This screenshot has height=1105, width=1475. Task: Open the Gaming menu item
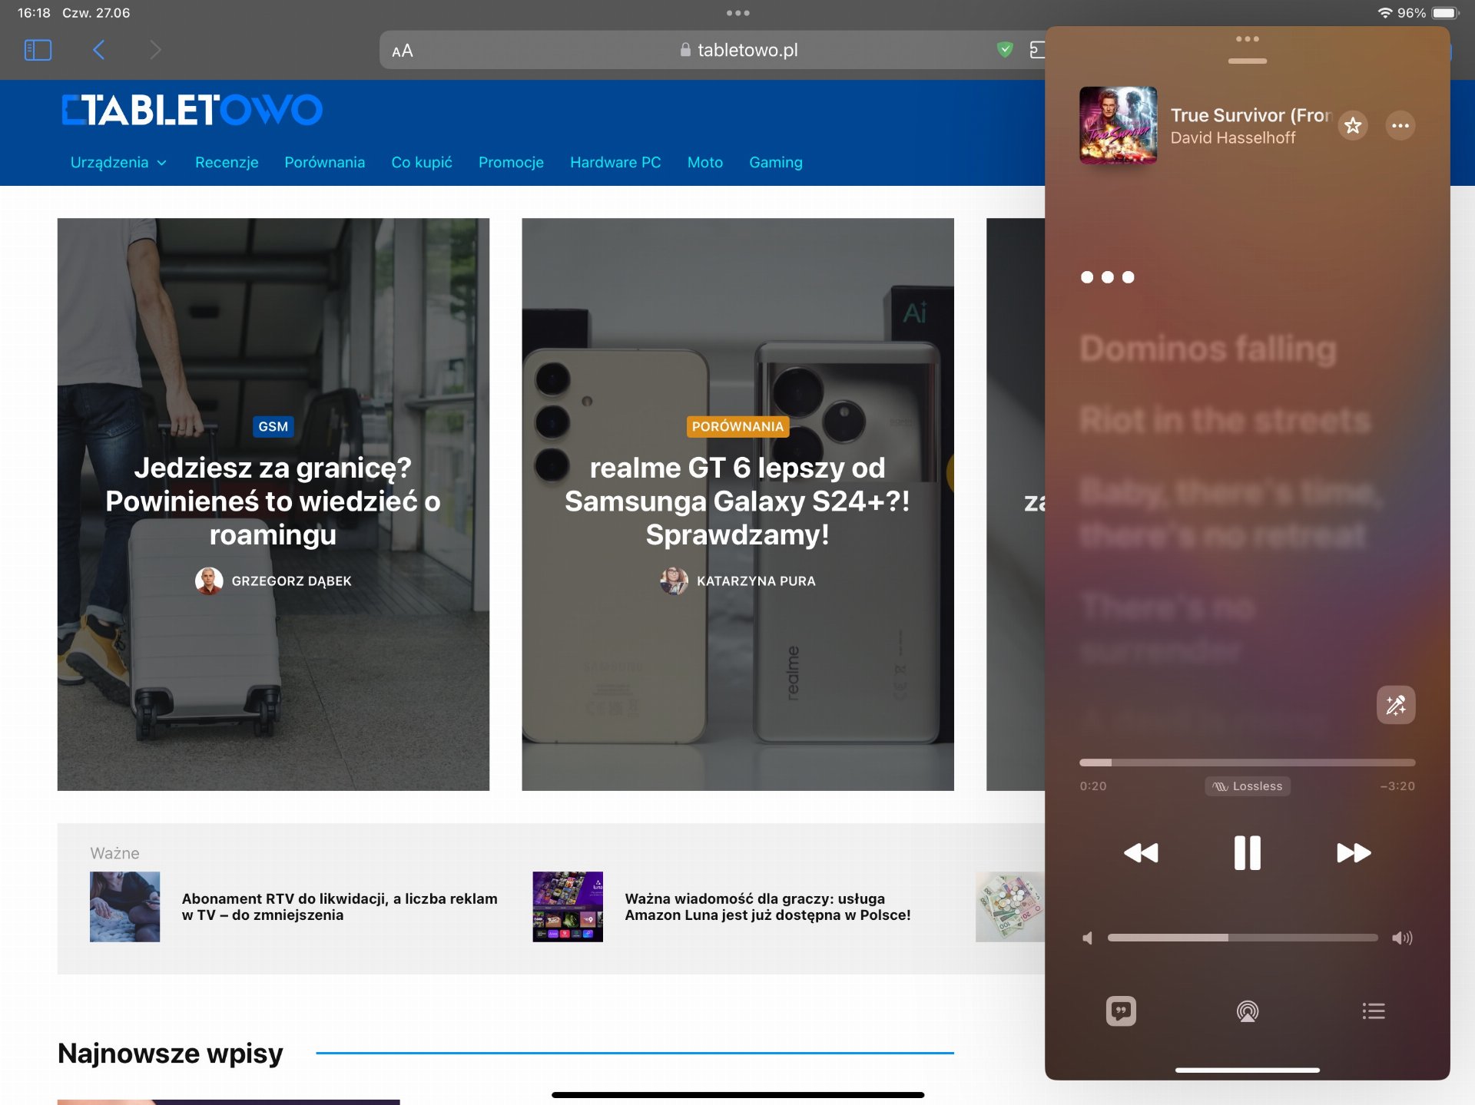click(x=776, y=162)
